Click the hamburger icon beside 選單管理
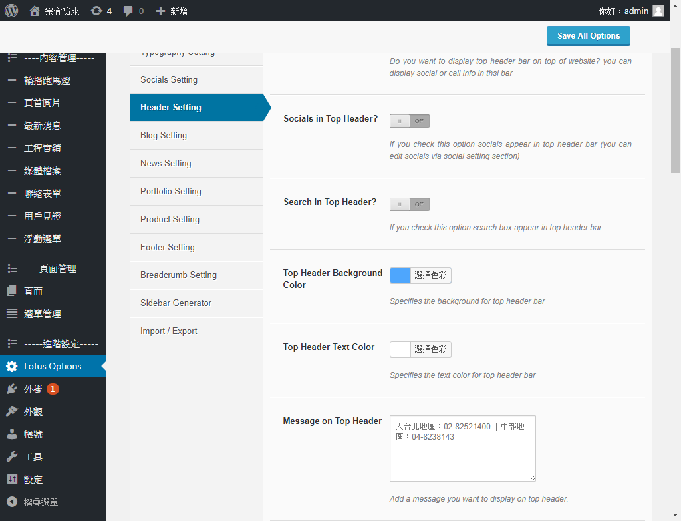Image resolution: width=681 pixels, height=521 pixels. [x=12, y=313]
